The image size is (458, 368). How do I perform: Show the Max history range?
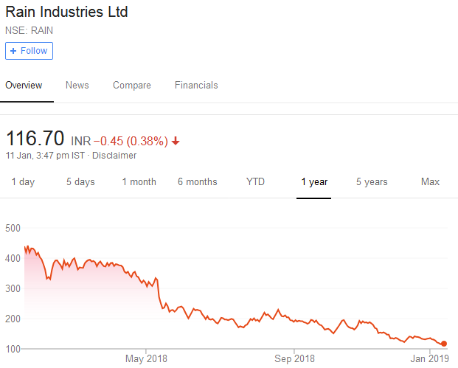pyautogui.click(x=430, y=182)
